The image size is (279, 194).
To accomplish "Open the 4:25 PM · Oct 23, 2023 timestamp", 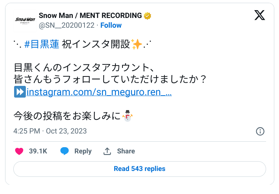I will pos(50,131).
